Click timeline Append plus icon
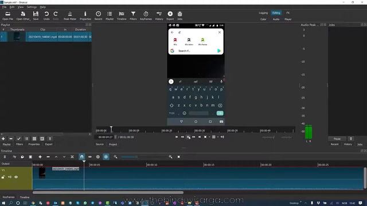Image resolution: width=367 pixels, height=206 pixels. (40, 157)
